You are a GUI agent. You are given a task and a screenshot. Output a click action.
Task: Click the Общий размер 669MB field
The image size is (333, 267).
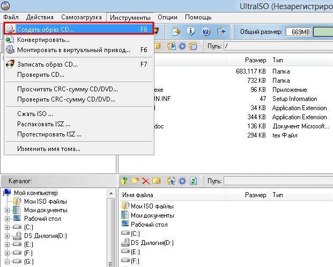click(x=298, y=32)
